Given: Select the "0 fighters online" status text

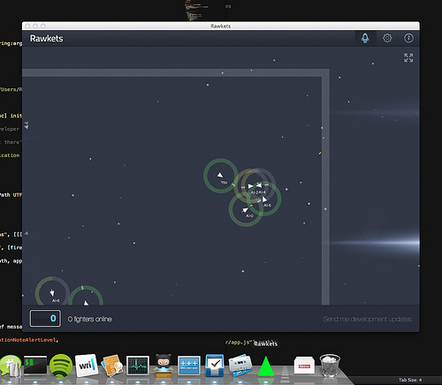Looking at the screenshot, I should pos(90,319).
